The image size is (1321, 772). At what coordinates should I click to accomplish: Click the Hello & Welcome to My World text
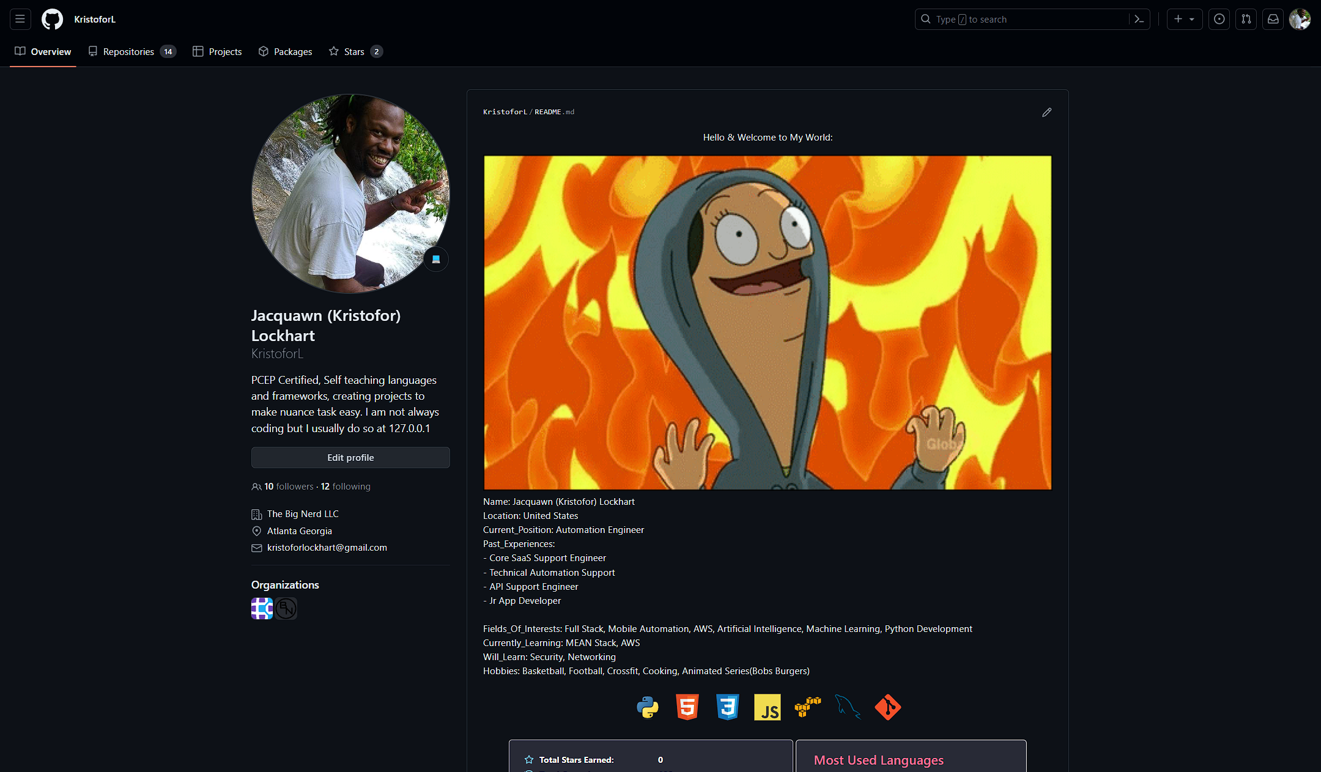(x=768, y=138)
